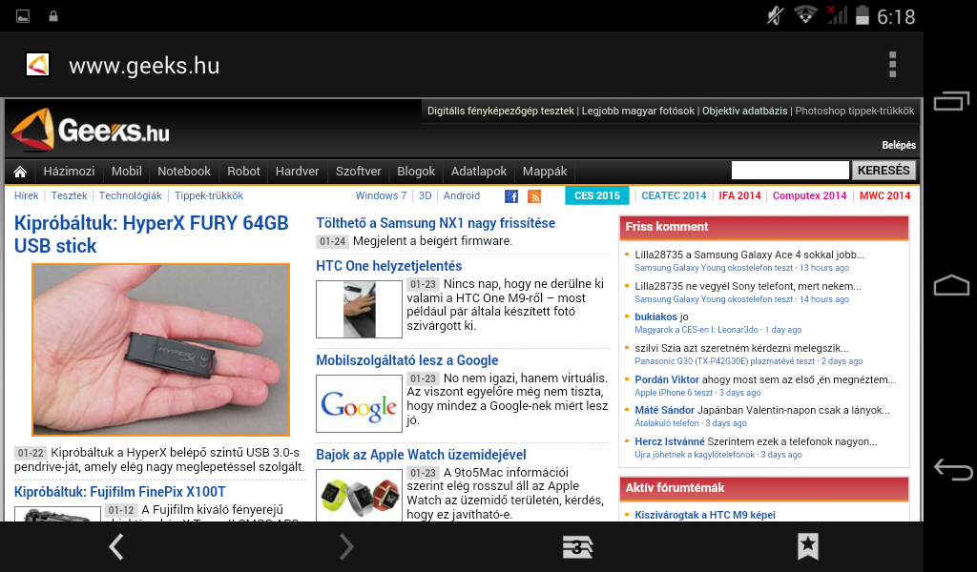Open the tabs switcher showing 3 tabs
Viewport: 977px width, 572px height.
pyautogui.click(x=577, y=547)
